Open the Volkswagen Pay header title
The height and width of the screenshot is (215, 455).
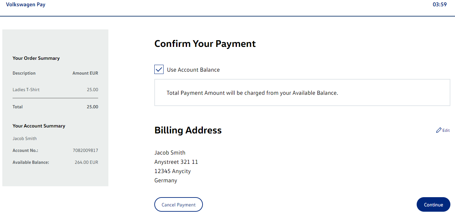pyautogui.click(x=26, y=5)
